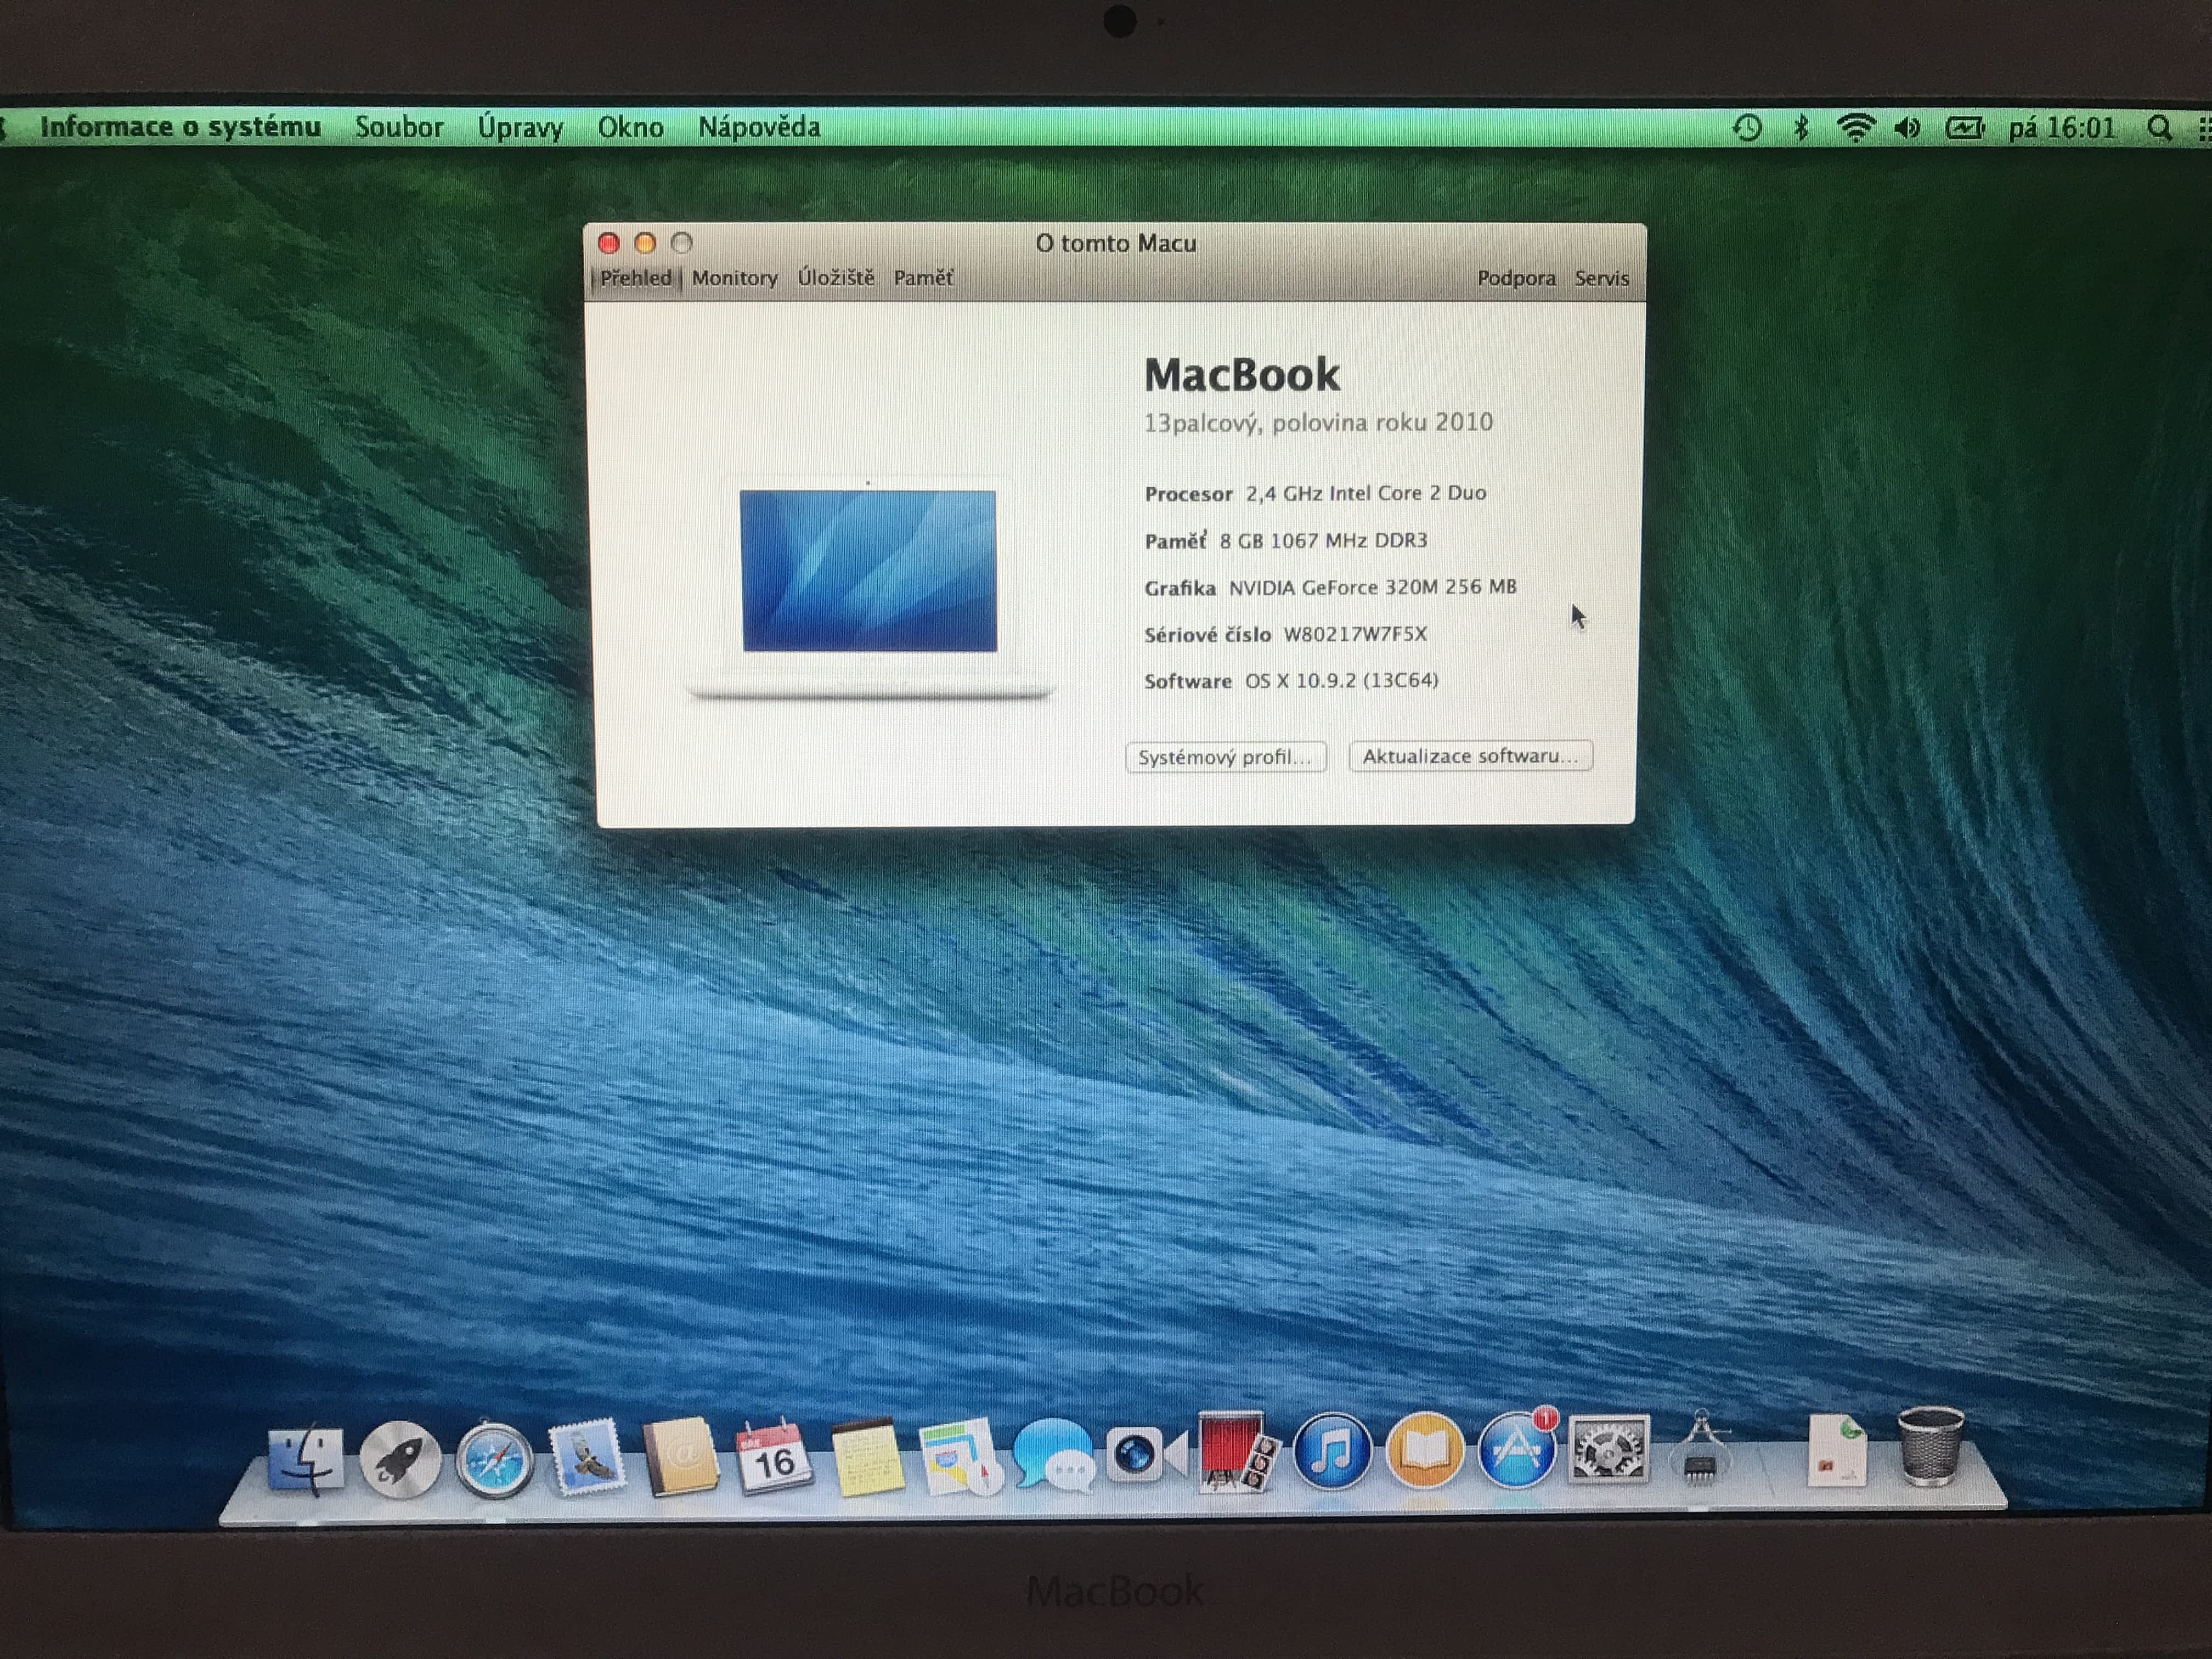
Task: Open the Paměť tab
Action: 922,278
